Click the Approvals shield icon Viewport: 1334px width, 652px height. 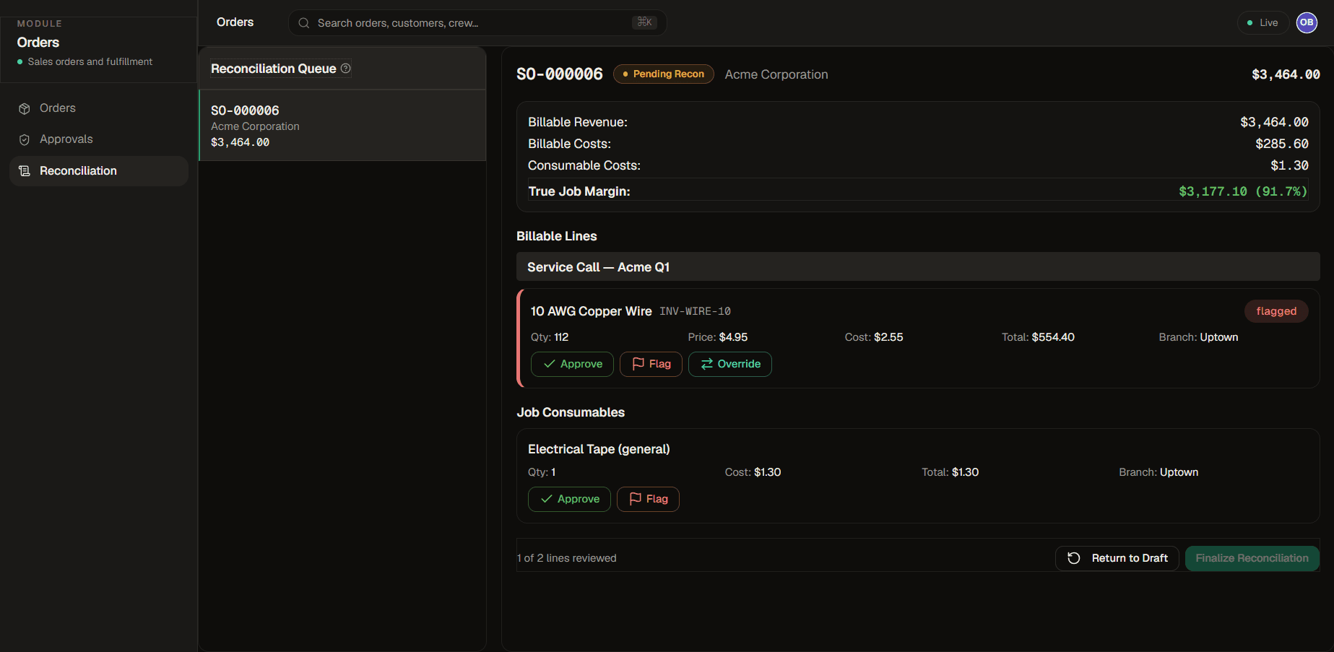25,140
